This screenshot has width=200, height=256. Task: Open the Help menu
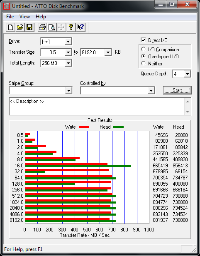click(x=41, y=17)
